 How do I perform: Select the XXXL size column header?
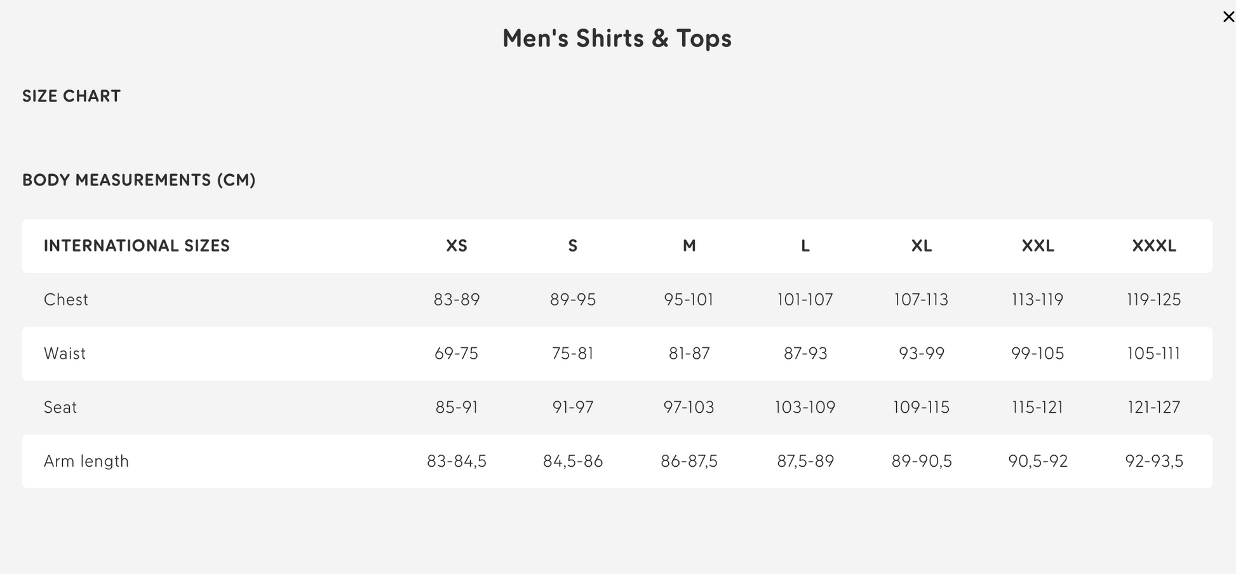pyautogui.click(x=1153, y=246)
